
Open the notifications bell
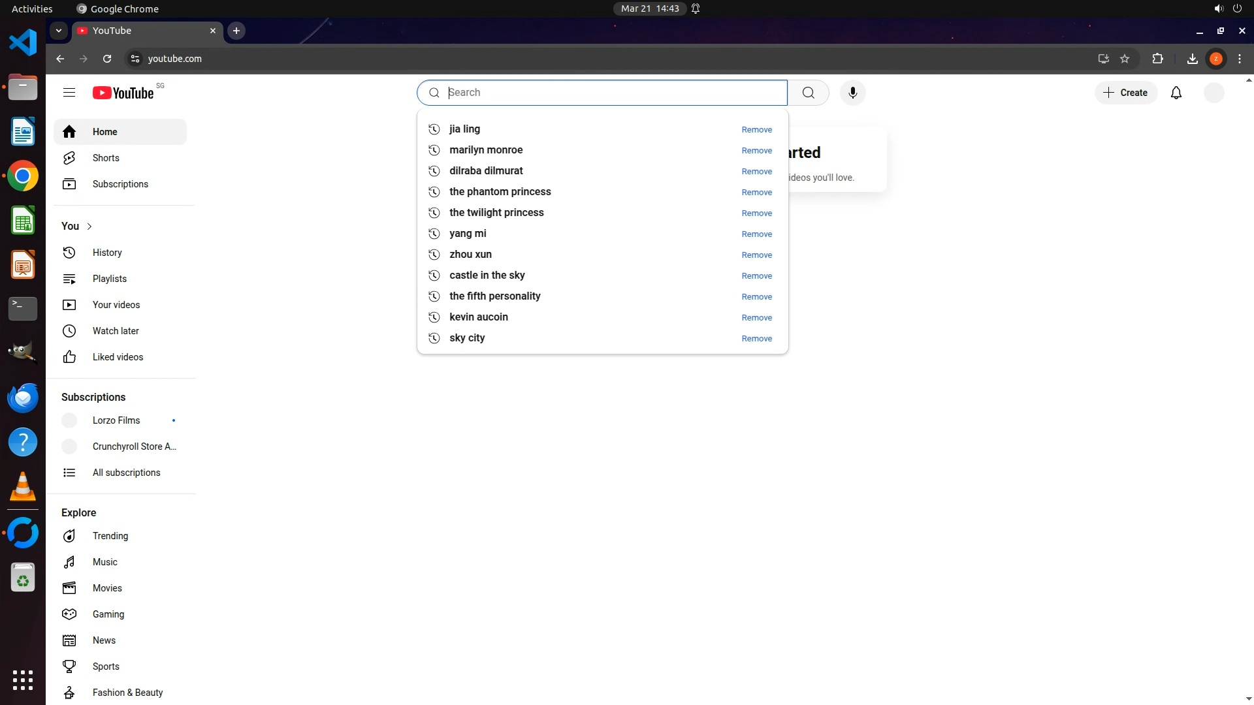pos(1176,93)
